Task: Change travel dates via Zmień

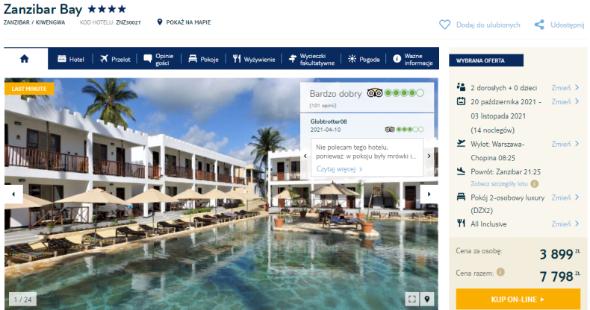Action: 565,101
